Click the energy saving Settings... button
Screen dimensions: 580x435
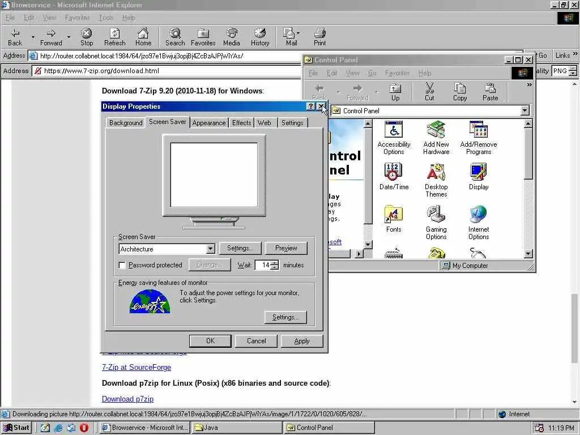tap(285, 317)
